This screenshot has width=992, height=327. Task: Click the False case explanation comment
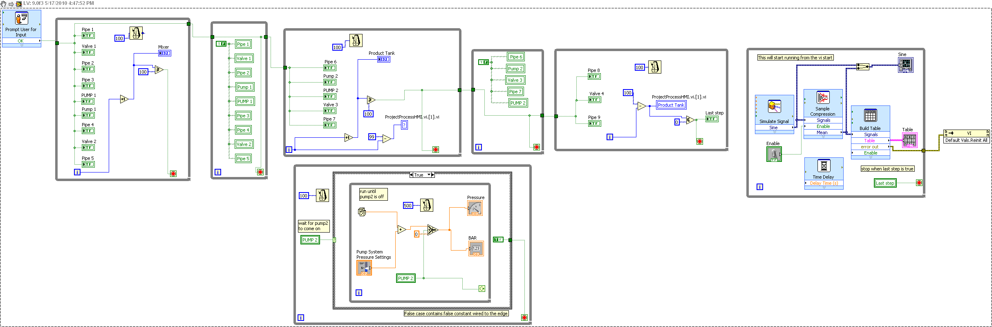click(456, 314)
